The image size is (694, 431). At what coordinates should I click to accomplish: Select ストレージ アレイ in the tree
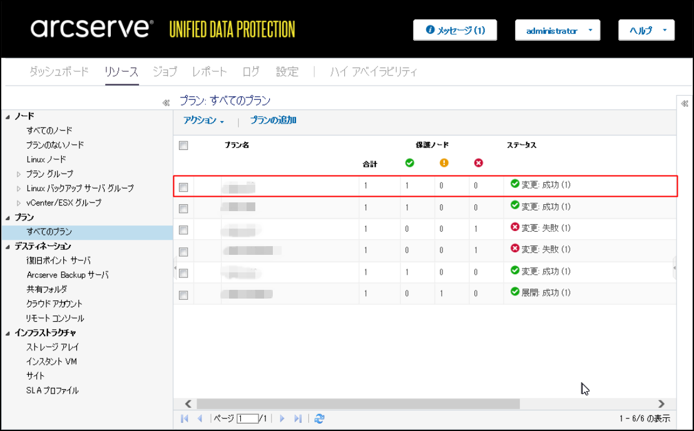(53, 347)
